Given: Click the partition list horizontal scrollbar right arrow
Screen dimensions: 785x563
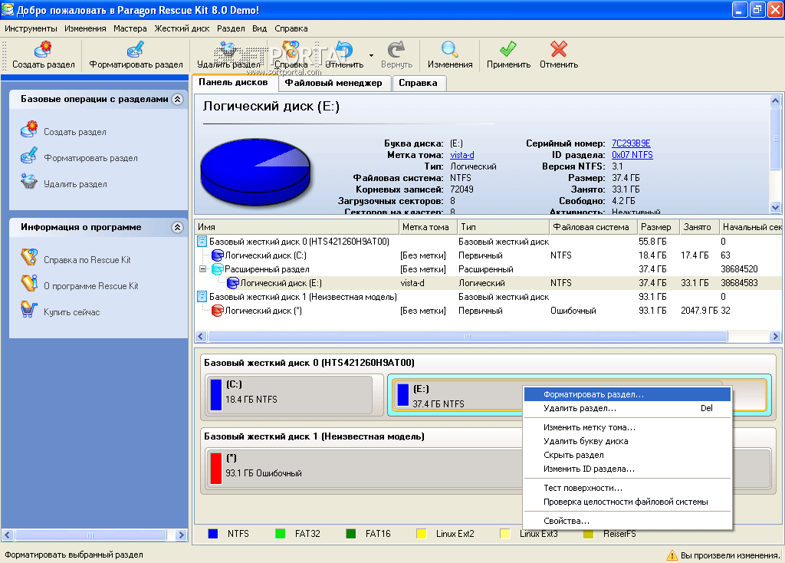Looking at the screenshot, I should coord(775,337).
